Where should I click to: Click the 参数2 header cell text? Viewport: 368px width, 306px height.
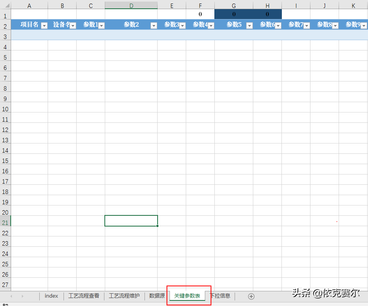(131, 25)
